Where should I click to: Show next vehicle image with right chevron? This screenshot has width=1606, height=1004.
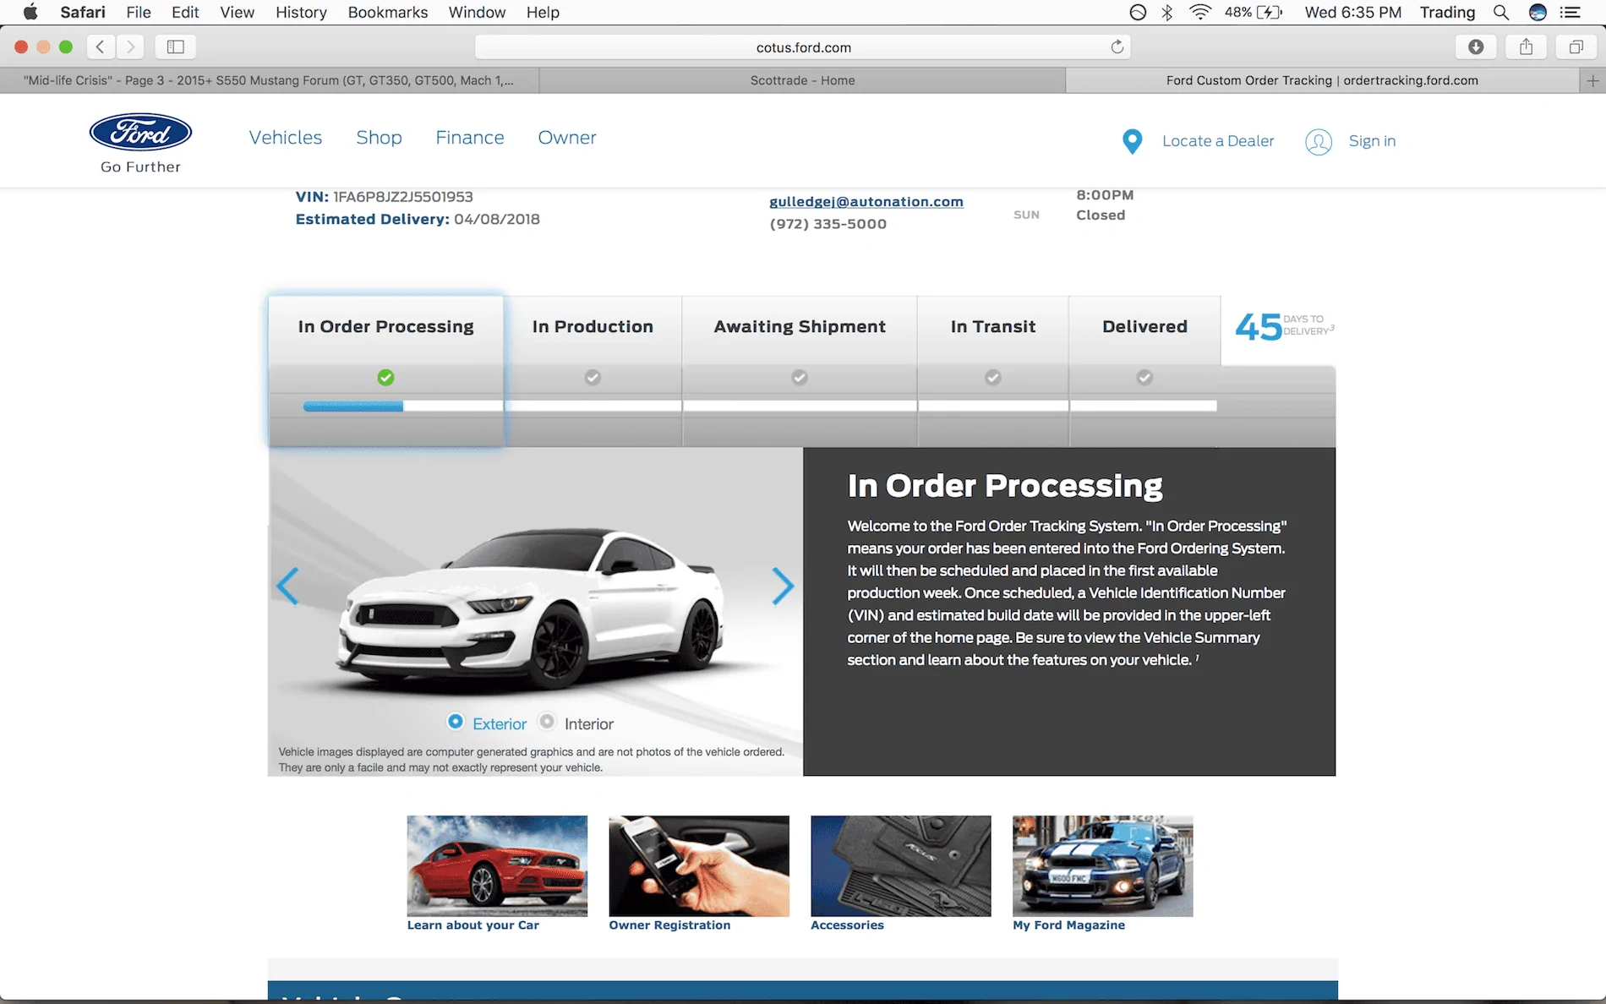coord(783,586)
